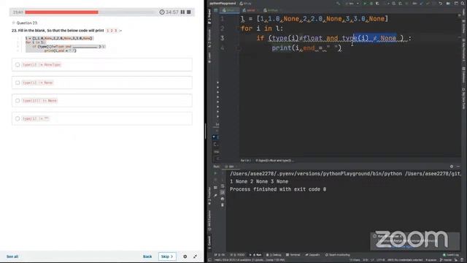Click the 'for i in l' breadcrumb
Image resolution: width=467 pixels, height=263 pixels.
tap(245, 161)
